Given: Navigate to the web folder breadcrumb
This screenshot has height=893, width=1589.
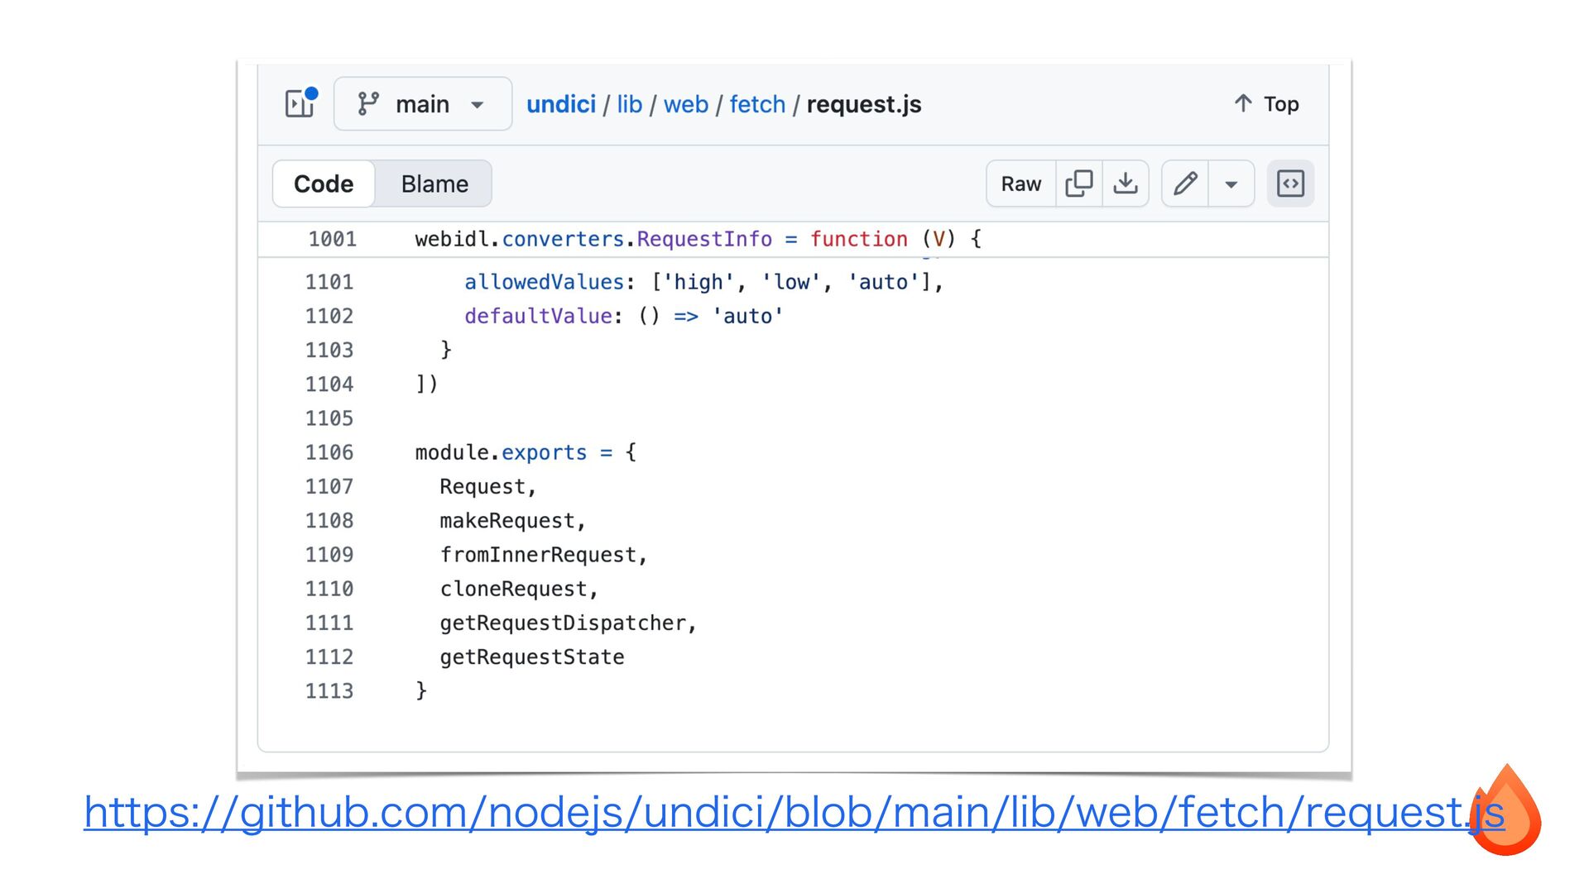Looking at the screenshot, I should click(685, 104).
